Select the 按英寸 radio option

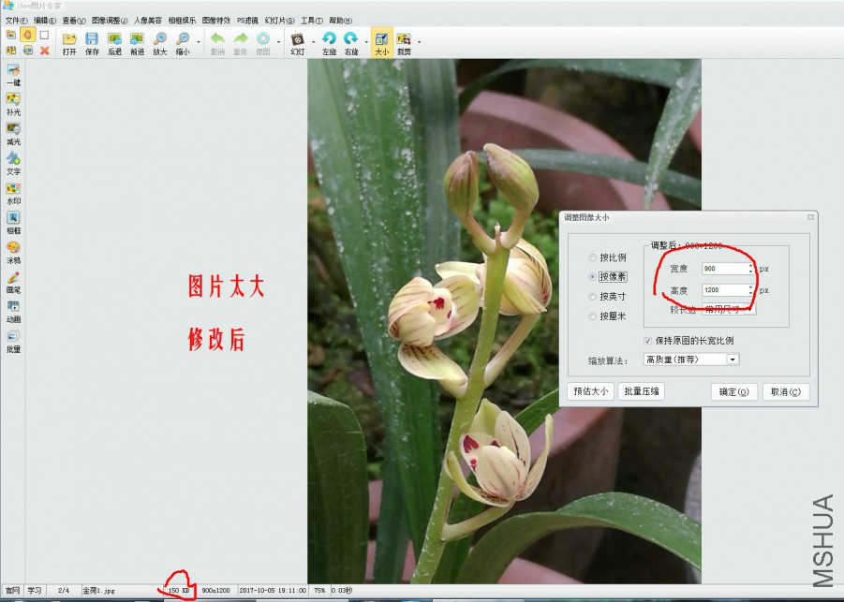pos(591,296)
